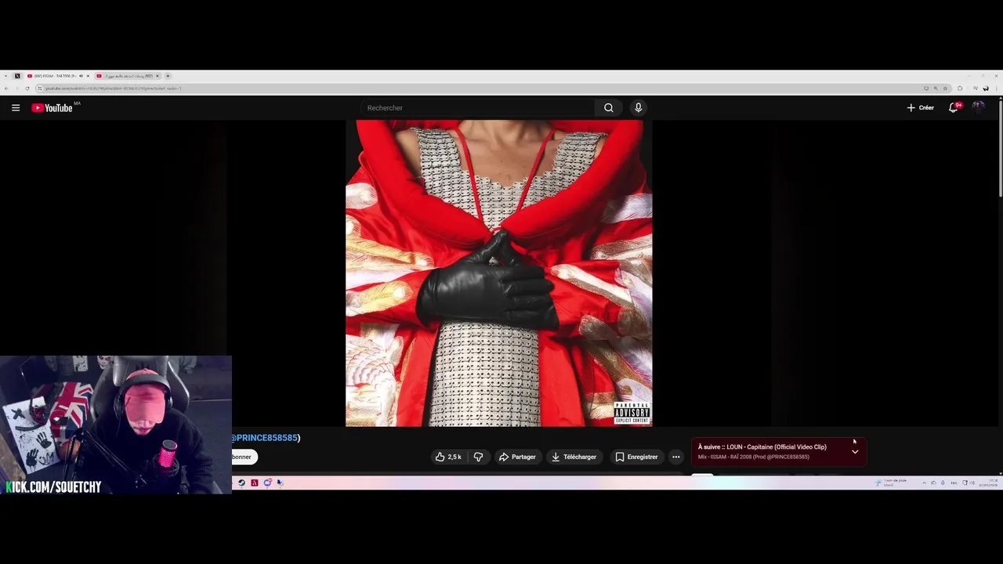Like the video (2,5 k)
The width and height of the screenshot is (1003, 564).
click(448, 457)
